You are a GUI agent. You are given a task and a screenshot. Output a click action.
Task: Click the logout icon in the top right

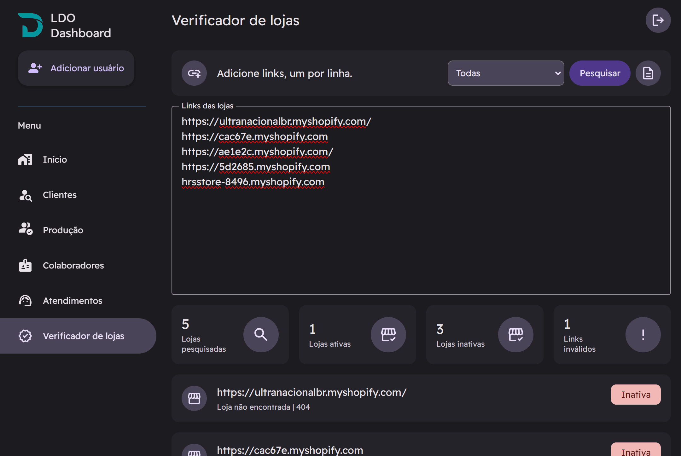pos(658,20)
